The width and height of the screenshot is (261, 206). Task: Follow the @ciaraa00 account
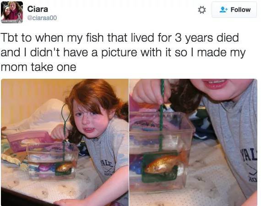click(234, 10)
